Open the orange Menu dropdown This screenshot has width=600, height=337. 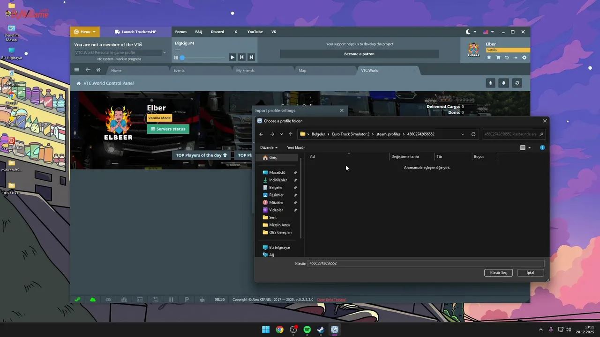coord(85,32)
